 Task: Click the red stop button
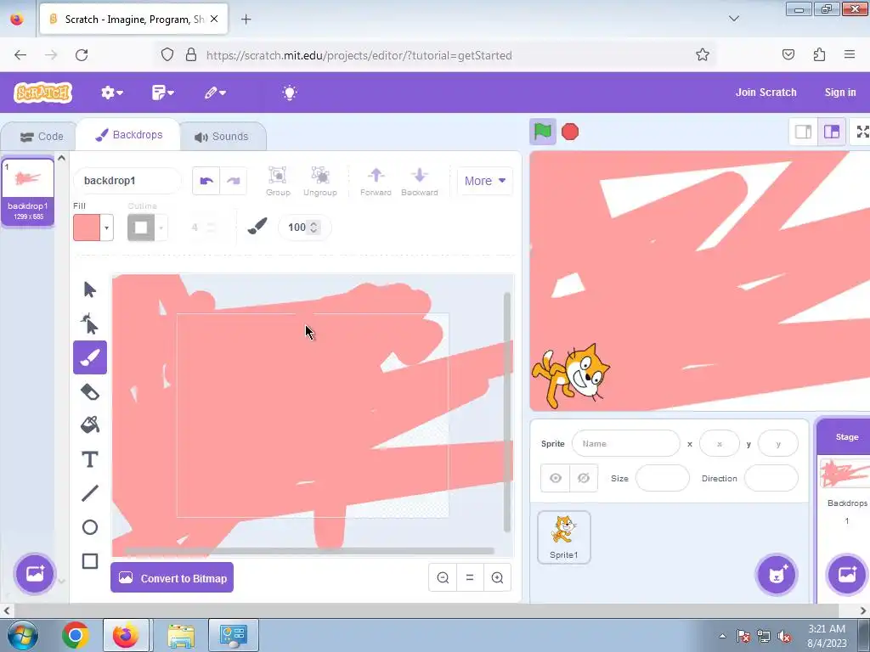point(570,132)
